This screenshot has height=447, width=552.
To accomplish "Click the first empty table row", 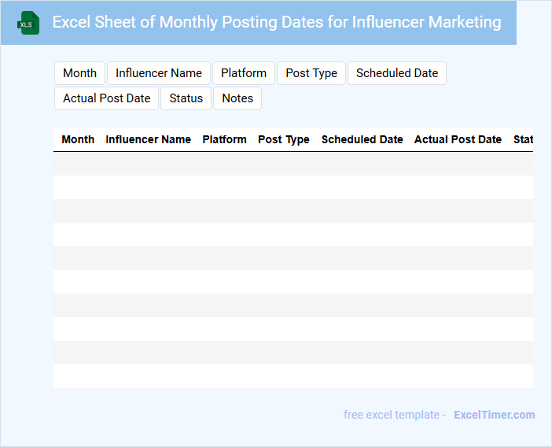I will pyautogui.click(x=293, y=164).
